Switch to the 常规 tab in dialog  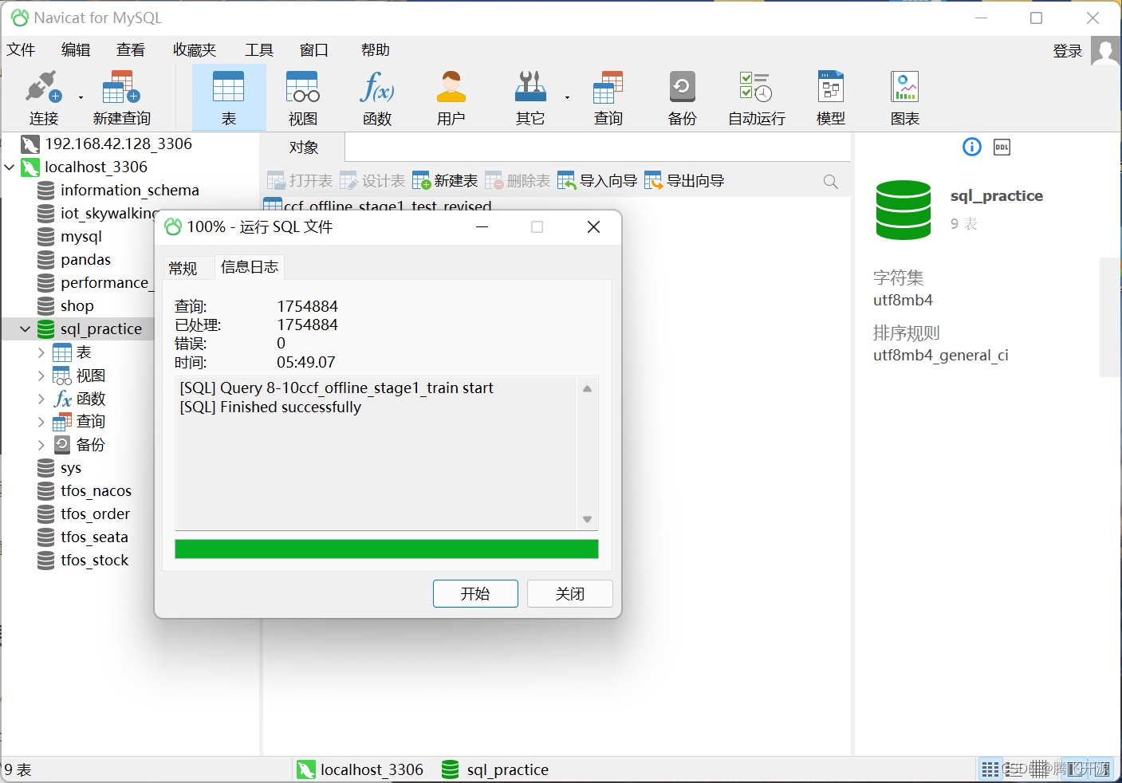point(183,269)
